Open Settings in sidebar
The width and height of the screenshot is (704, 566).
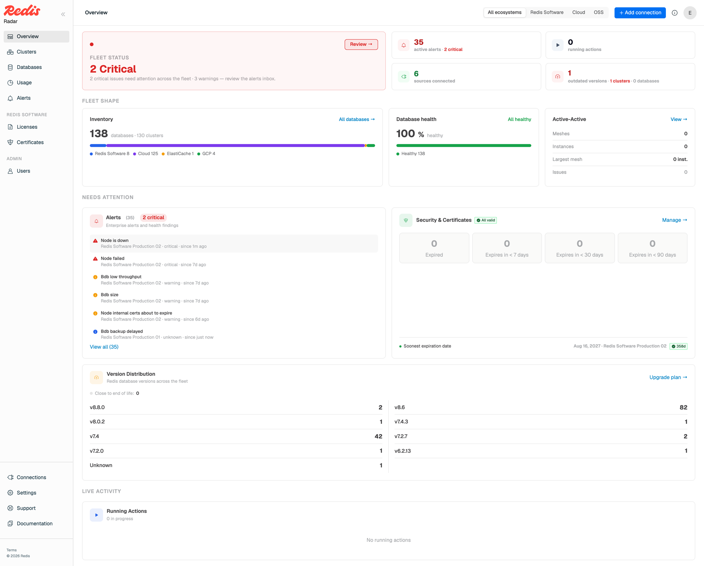point(36,493)
